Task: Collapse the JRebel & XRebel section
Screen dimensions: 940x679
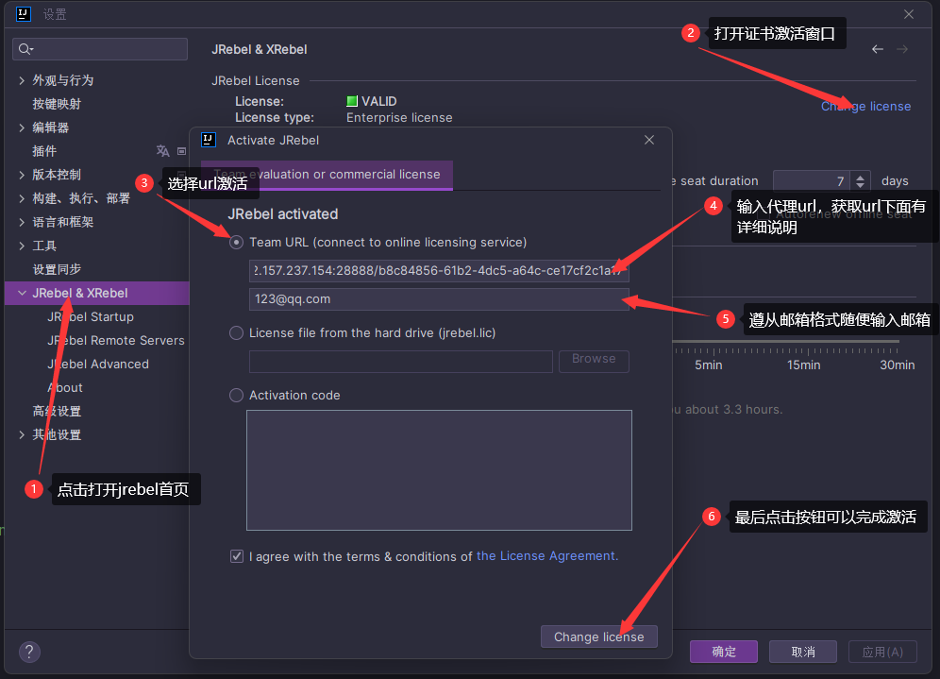Action: 22,293
